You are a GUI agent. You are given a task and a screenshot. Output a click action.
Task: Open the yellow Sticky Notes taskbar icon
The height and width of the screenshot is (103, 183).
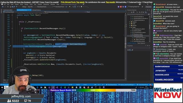click(x=72, y=87)
